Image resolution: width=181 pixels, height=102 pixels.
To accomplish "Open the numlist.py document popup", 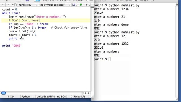I will coord(27,5).
